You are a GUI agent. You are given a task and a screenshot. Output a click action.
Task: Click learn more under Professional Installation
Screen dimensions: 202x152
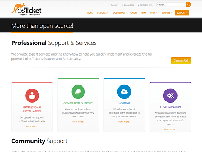coord(32,126)
